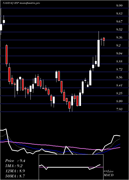Click the 8.56 price axis label
The image size is (129, 180).
point(119,77)
